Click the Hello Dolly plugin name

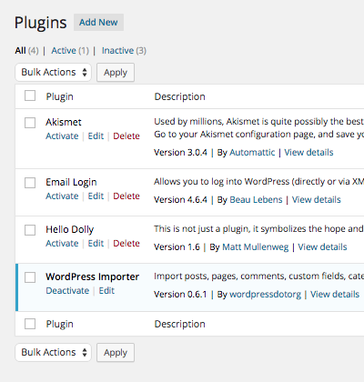tap(70, 229)
